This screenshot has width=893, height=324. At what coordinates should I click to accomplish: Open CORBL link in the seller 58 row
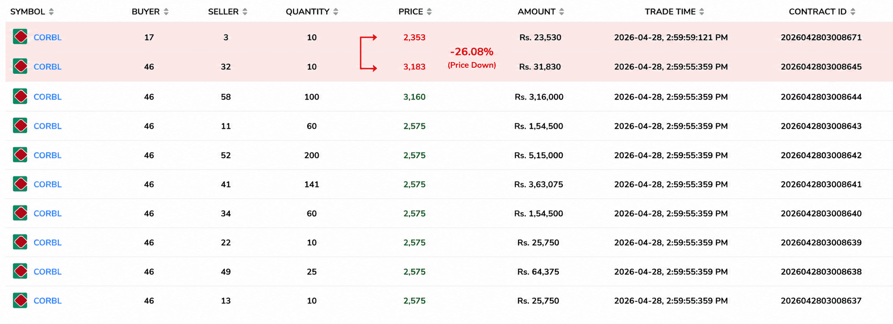(48, 97)
